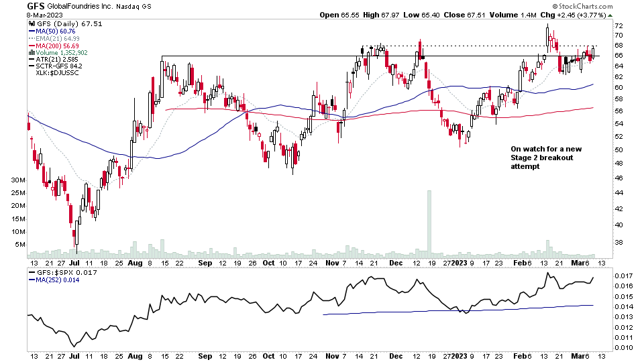Image resolution: width=644 pixels, height=362 pixels.
Task: Click the Mar label on main chart axis
Action: [x=578, y=263]
